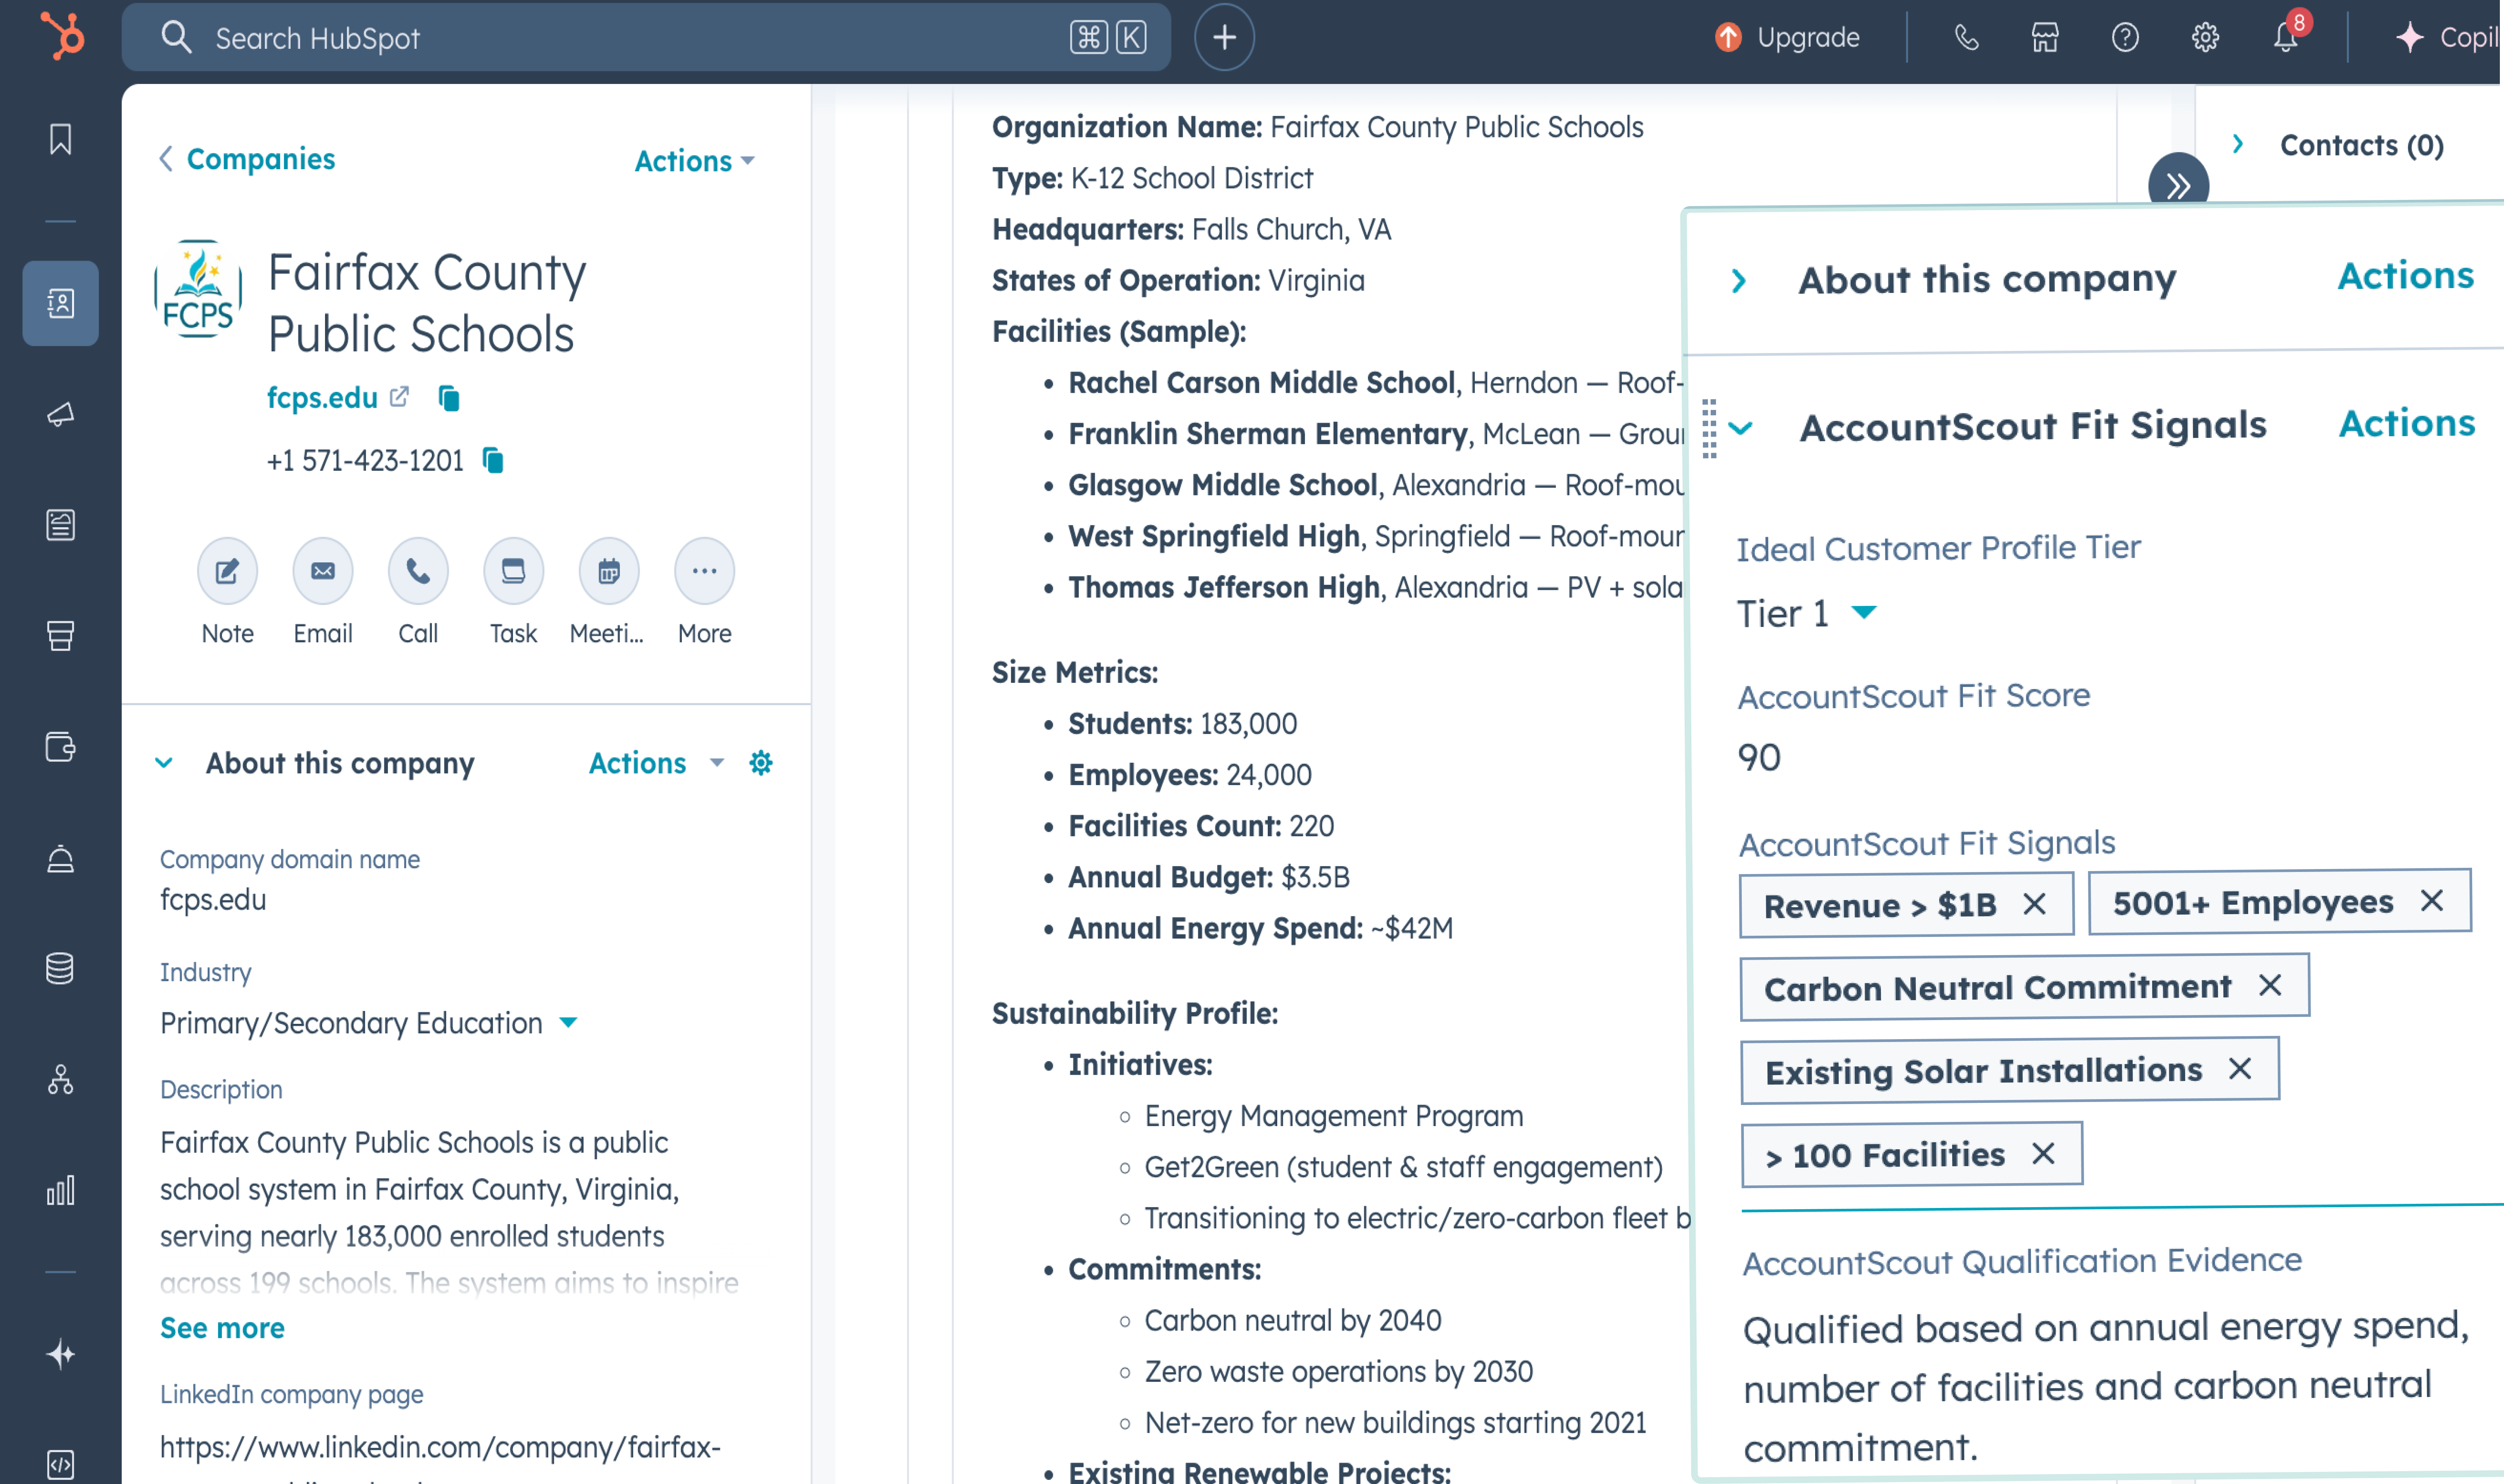
Task: Open Settings via the gear icon
Action: coord(2205,37)
